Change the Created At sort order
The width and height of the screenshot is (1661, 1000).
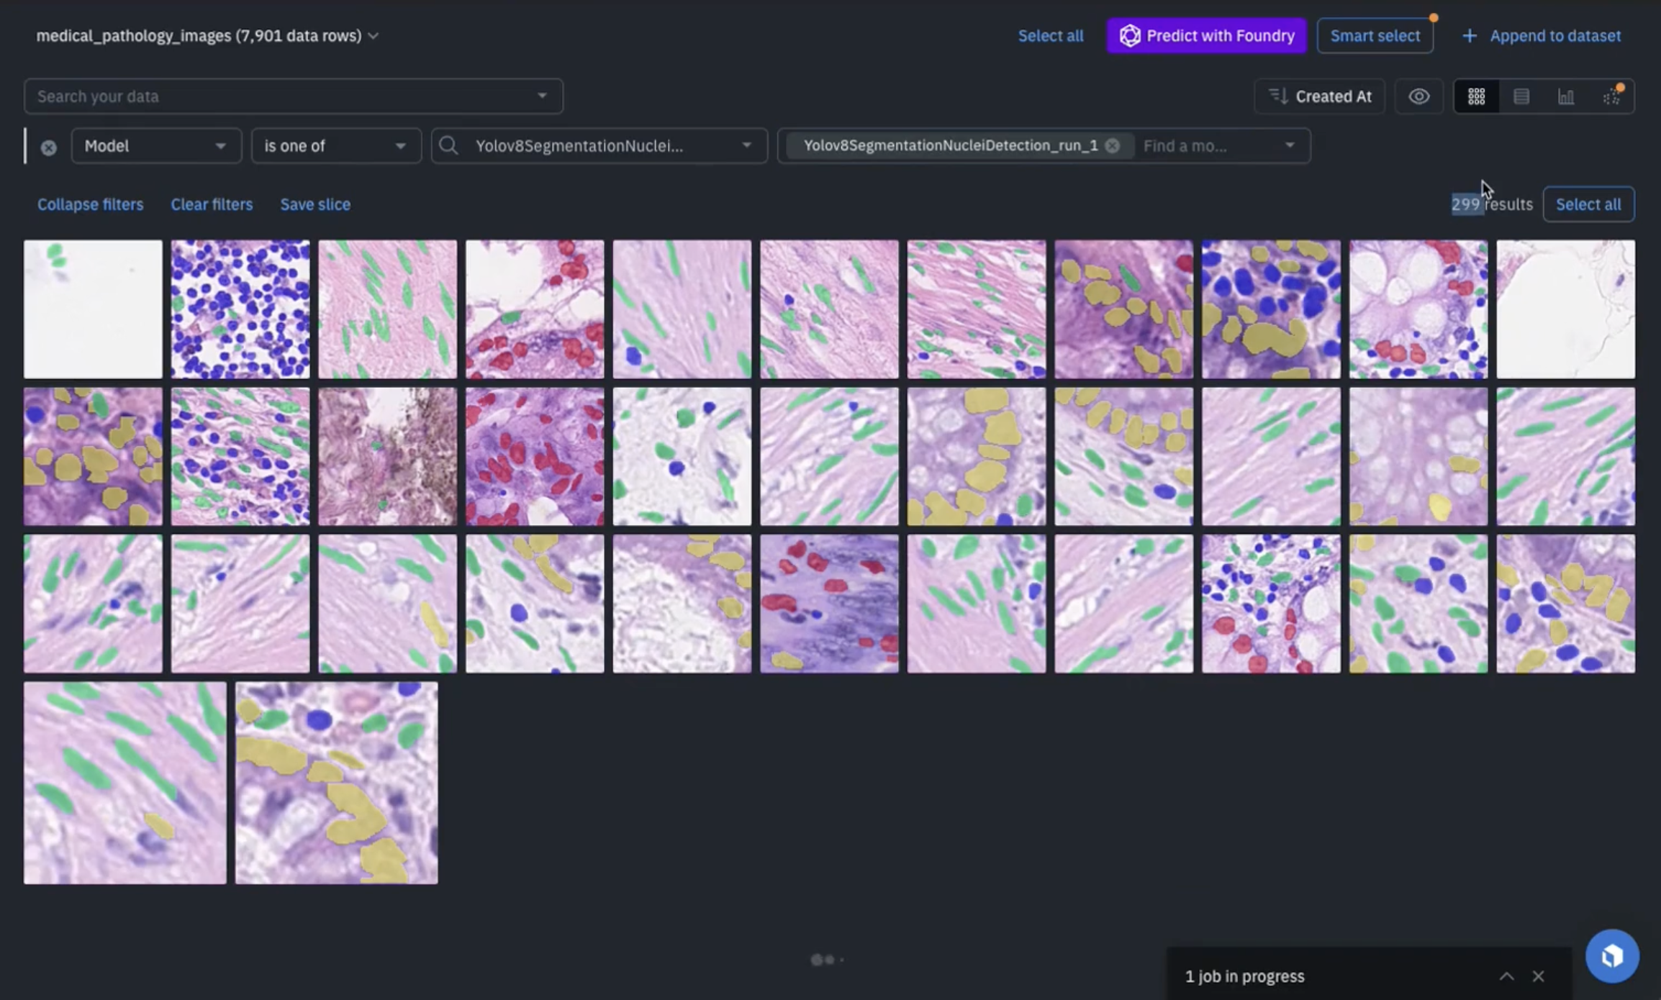point(1319,96)
